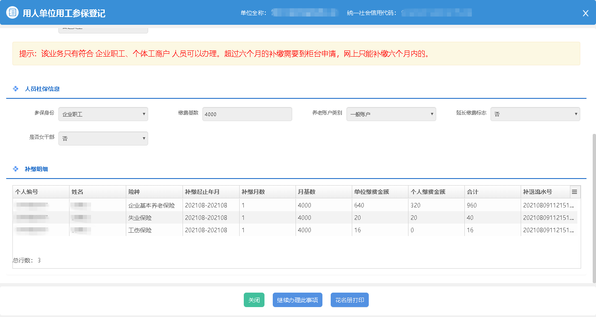The height and width of the screenshot is (317, 596).
Task: Click the vertical scrollbar on the right
Action: tap(594, 207)
